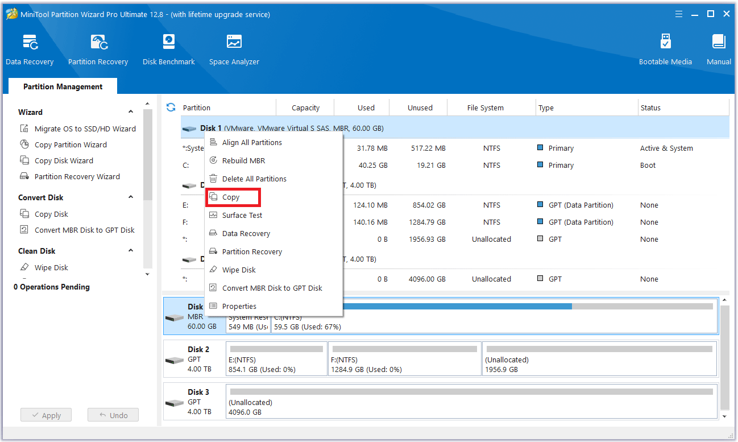738x442 pixels.
Task: Launch Partition Recovery from the toolbar
Action: tap(98, 50)
